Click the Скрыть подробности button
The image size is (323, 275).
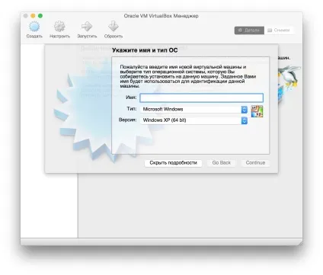coord(173,163)
